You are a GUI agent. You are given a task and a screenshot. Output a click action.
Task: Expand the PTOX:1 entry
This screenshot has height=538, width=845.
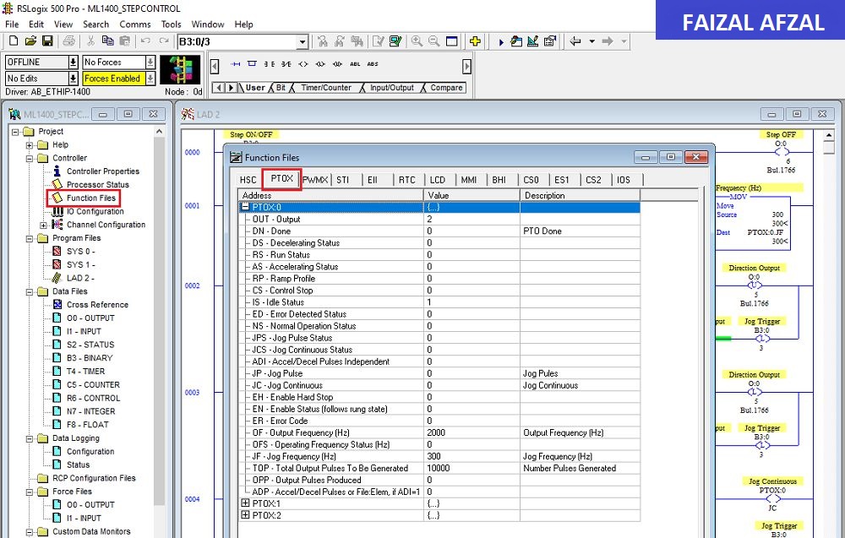(245, 503)
